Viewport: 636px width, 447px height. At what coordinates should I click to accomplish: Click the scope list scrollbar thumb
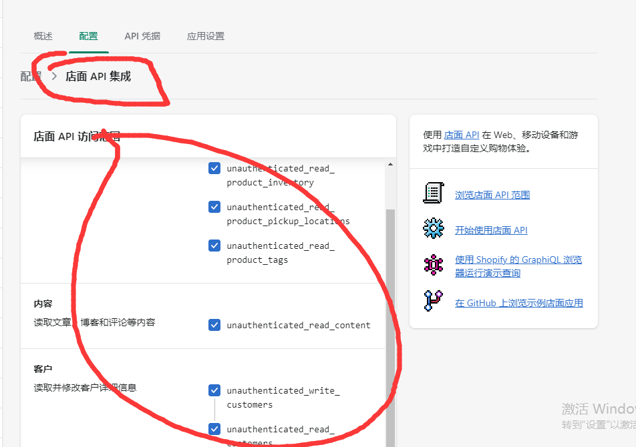390,328
